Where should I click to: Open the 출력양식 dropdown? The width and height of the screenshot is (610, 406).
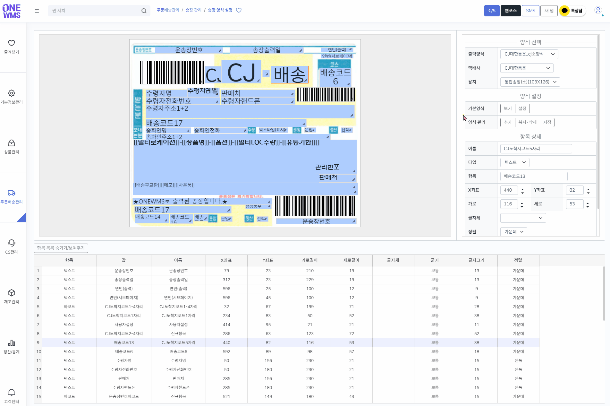(x=529, y=54)
